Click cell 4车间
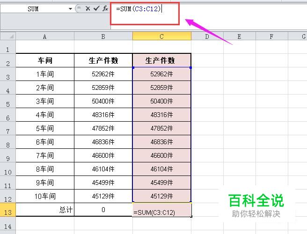The width and height of the screenshot is (307, 234). tap(45, 115)
